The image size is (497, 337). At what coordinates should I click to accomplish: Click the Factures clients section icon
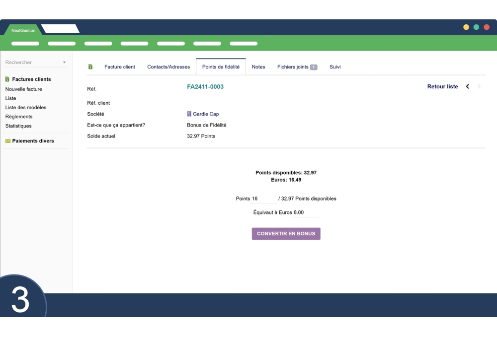[7, 79]
